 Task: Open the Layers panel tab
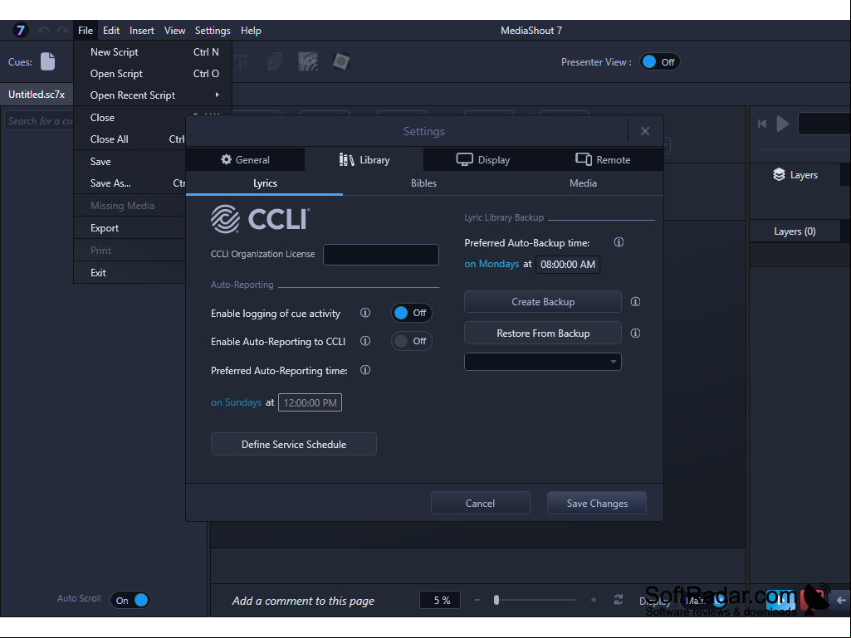pyautogui.click(x=795, y=175)
